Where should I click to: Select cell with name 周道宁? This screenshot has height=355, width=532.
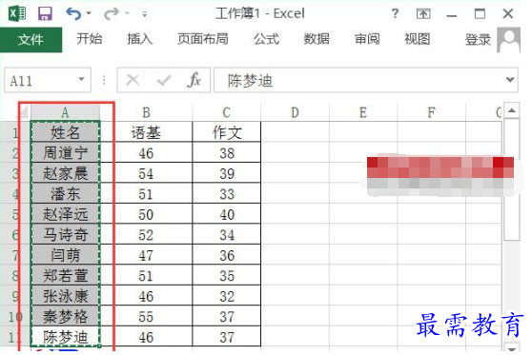[65, 152]
